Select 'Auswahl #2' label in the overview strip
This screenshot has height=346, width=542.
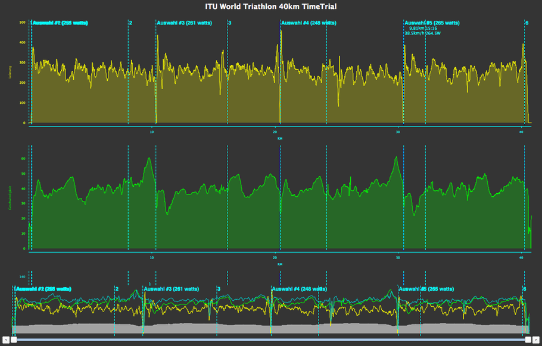click(43, 289)
